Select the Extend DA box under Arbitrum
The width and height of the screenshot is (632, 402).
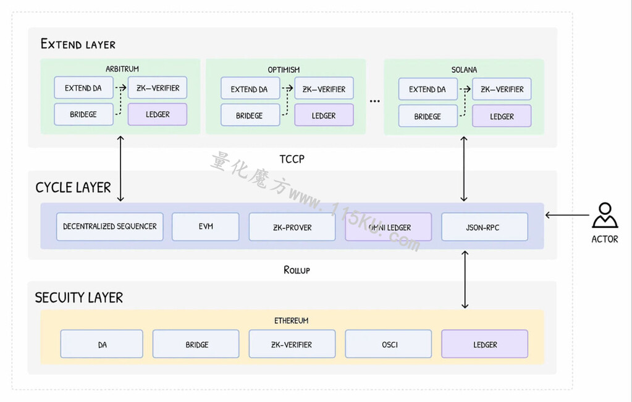click(x=83, y=88)
